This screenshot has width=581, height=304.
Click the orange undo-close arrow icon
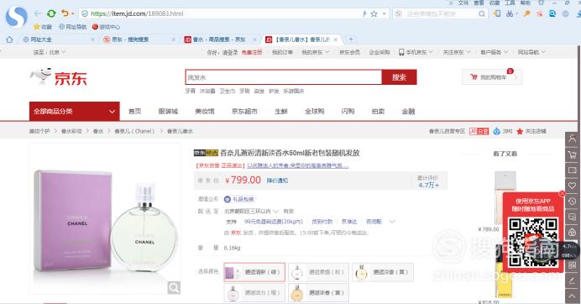tap(65, 13)
